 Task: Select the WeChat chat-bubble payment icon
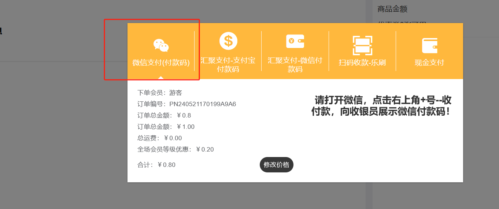pos(161,45)
